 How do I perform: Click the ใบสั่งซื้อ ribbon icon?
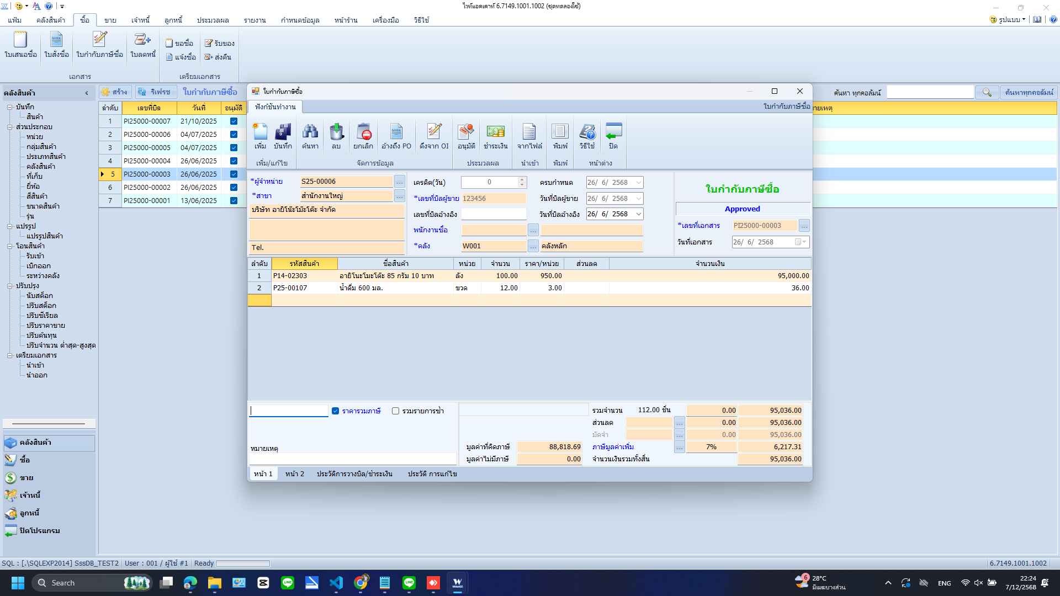(56, 44)
